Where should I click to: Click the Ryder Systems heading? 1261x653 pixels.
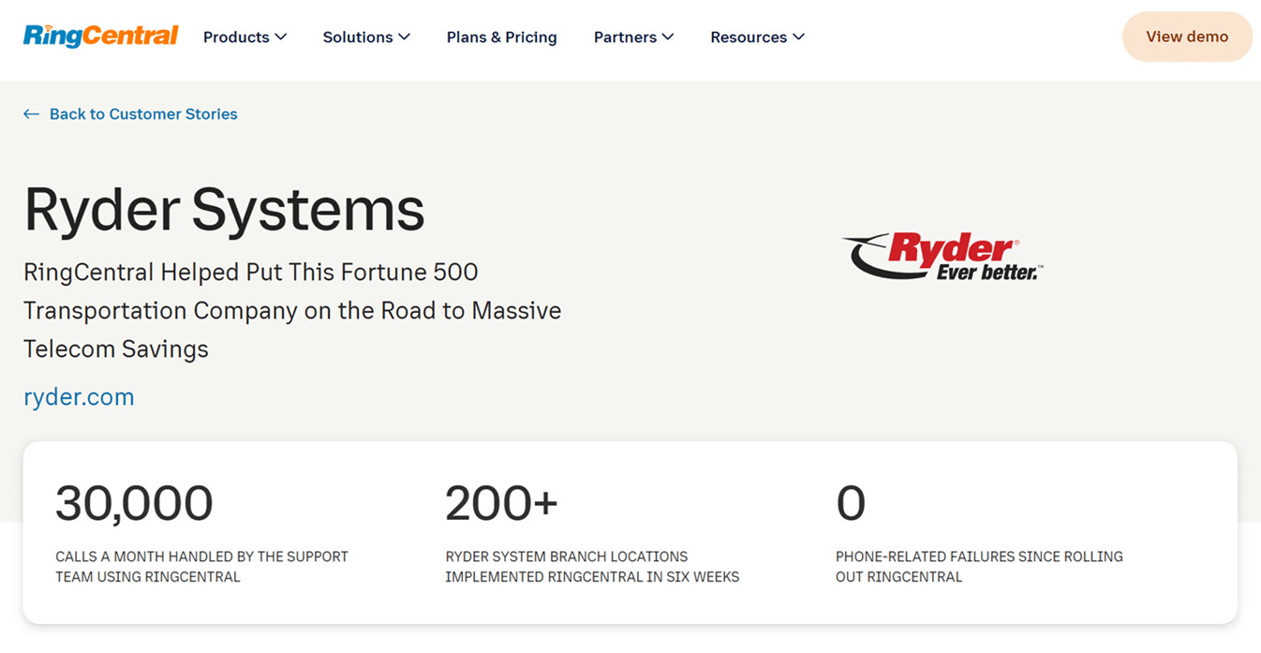224,209
